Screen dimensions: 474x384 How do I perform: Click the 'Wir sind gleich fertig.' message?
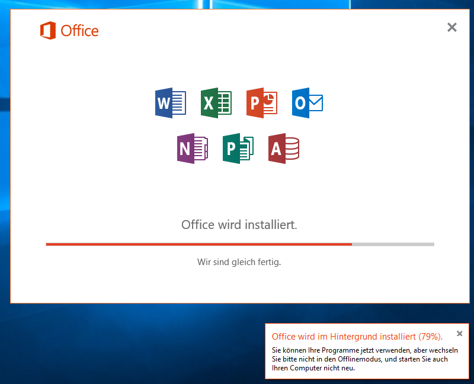[x=239, y=262]
